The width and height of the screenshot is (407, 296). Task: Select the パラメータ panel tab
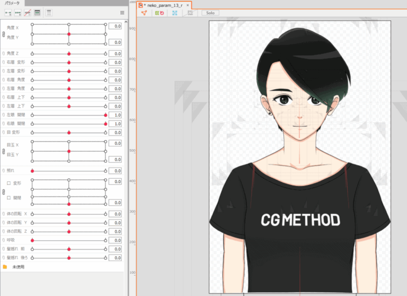(12, 3)
